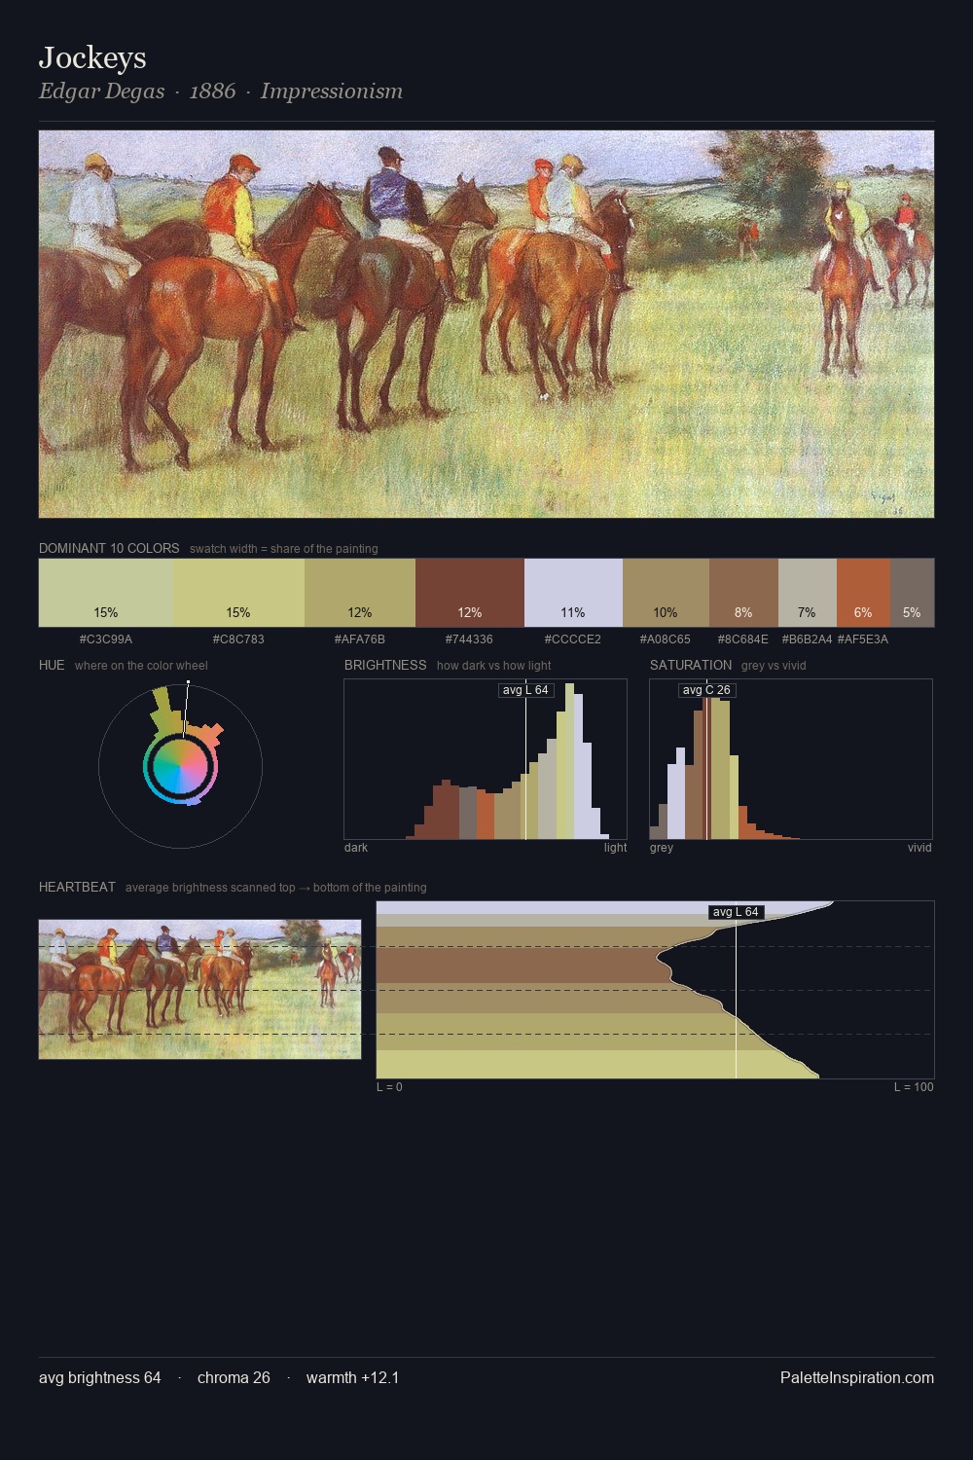
Task: Choose the dark brown #744336 swatch
Action: [470, 593]
